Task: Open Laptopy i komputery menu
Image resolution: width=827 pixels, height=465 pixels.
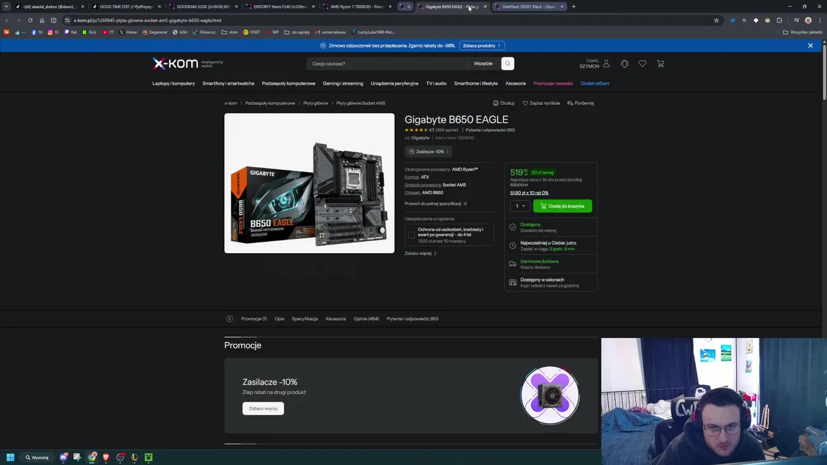Action: point(174,83)
